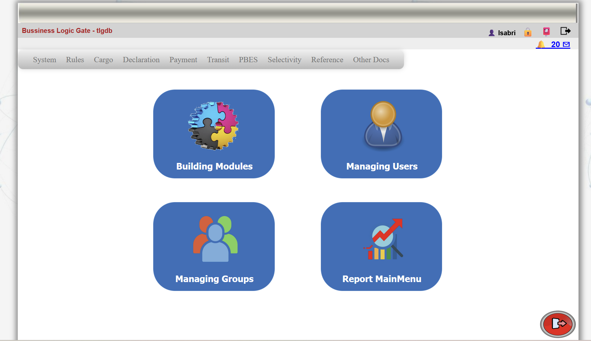Click the Bussiness Logic Gate title
Viewport: 591px width, 341px height.
click(x=67, y=31)
